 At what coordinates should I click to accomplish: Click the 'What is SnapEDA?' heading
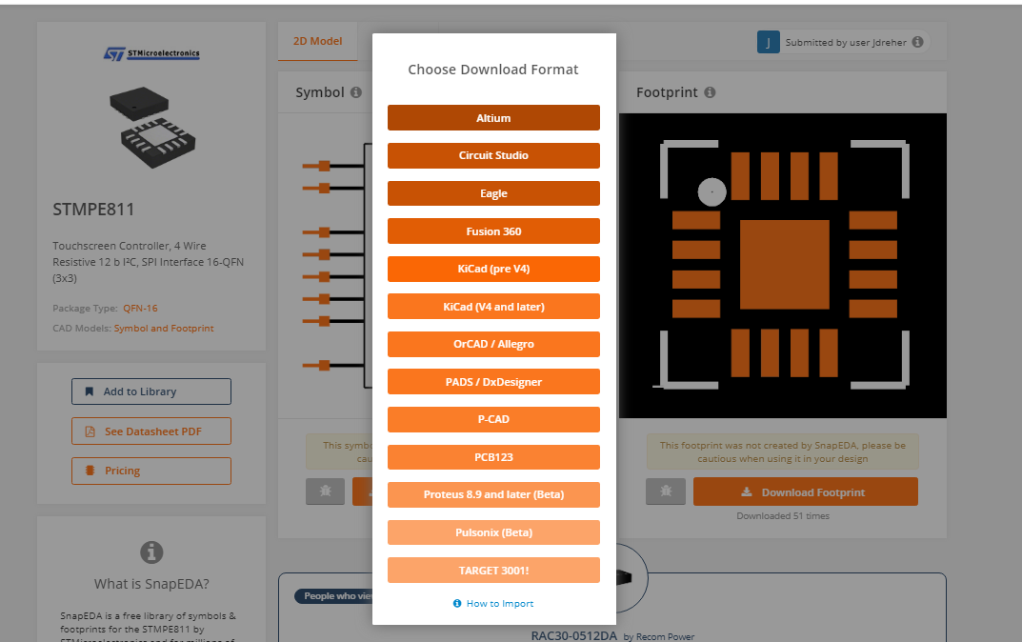click(x=151, y=584)
